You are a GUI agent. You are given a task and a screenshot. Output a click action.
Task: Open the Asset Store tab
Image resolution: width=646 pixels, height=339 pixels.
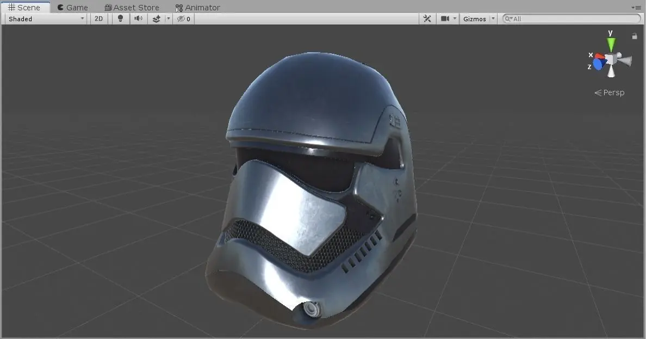tap(132, 8)
